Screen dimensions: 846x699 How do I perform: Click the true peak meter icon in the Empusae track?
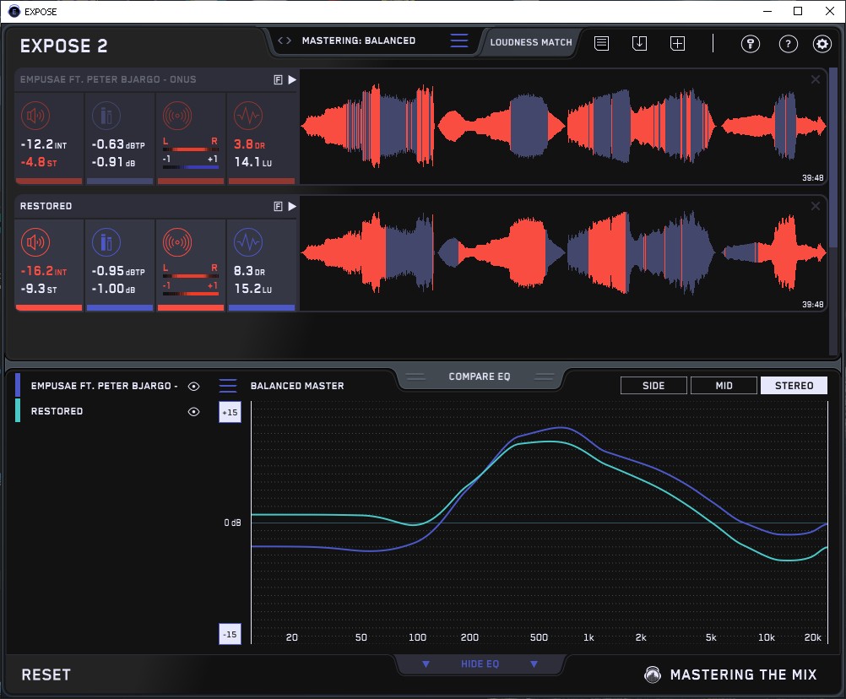106,116
